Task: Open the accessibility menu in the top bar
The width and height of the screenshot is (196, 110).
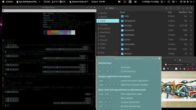Action: click(x=174, y=2)
